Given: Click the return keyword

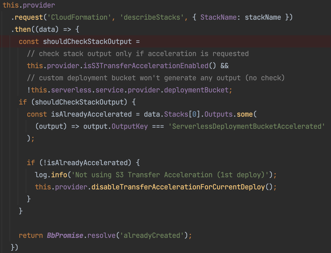Looking at the screenshot, I should pyautogui.click(x=31, y=236).
